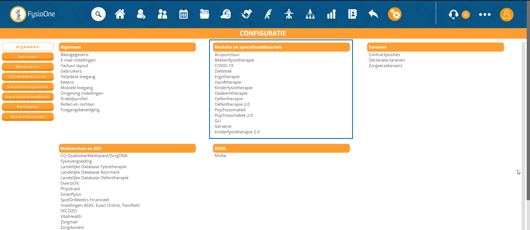Open the euro hand finance icon
The height and width of the screenshot is (230, 530).
(x=226, y=14)
